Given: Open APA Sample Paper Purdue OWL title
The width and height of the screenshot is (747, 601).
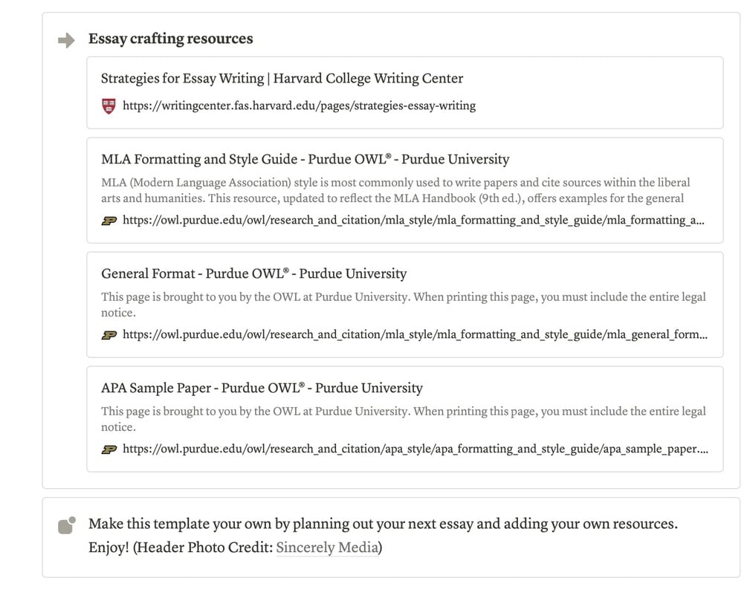Looking at the screenshot, I should [x=262, y=388].
